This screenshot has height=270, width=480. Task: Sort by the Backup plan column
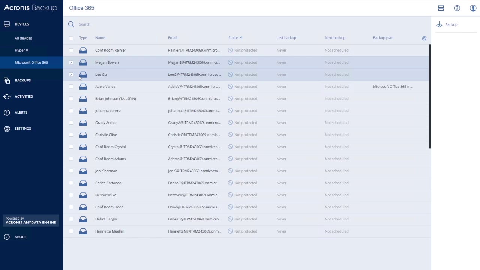tap(383, 38)
